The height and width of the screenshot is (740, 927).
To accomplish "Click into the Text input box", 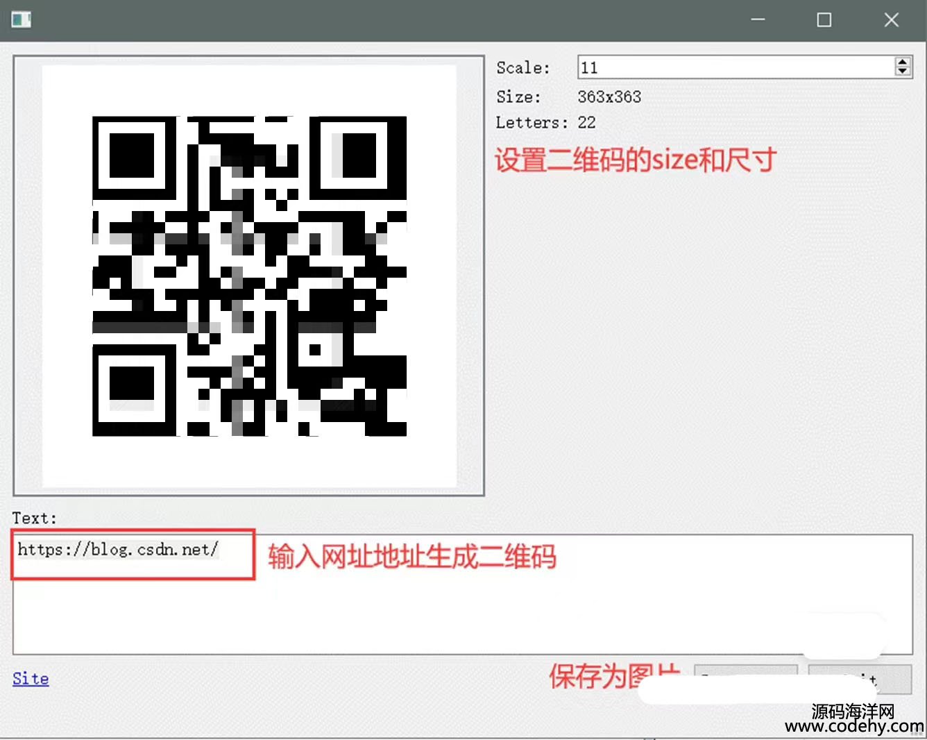I will click(462, 594).
